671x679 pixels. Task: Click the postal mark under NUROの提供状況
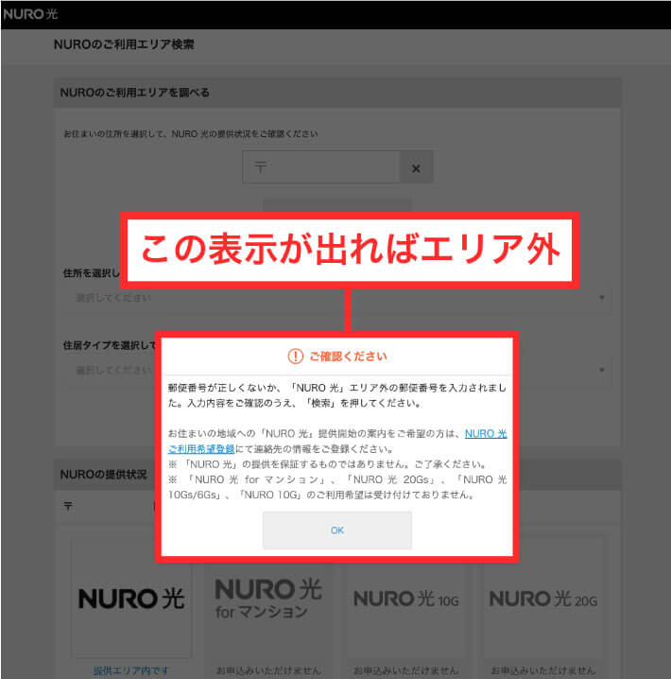click(68, 505)
